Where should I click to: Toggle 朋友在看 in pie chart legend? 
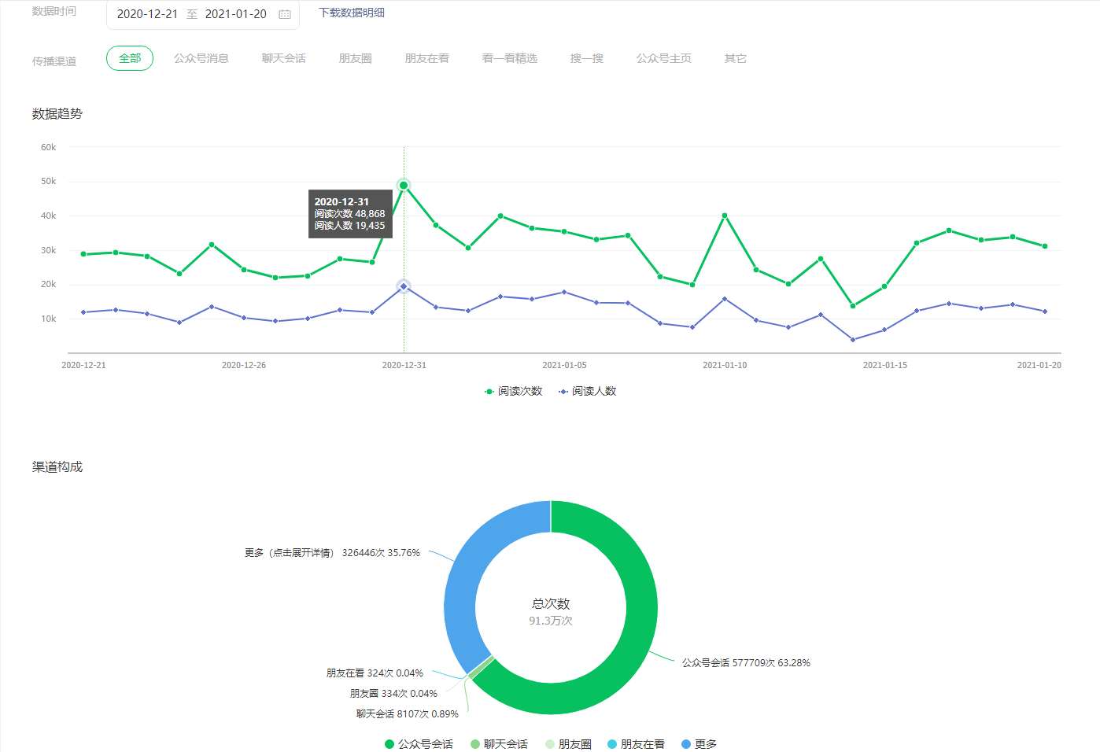coord(636,744)
